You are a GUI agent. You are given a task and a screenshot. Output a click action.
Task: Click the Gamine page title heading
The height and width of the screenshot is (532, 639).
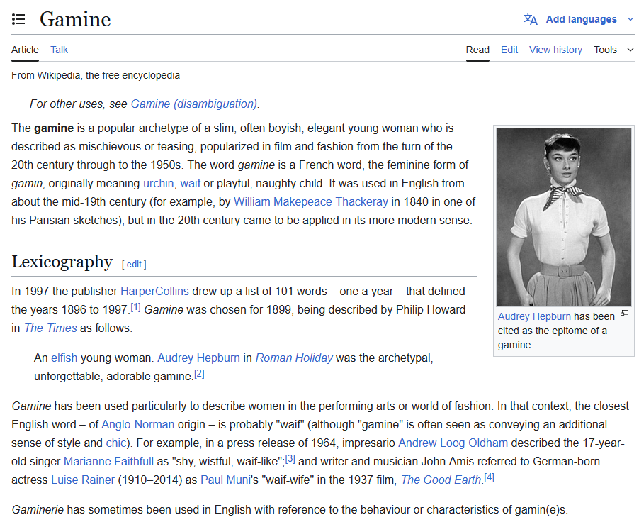pyautogui.click(x=75, y=19)
